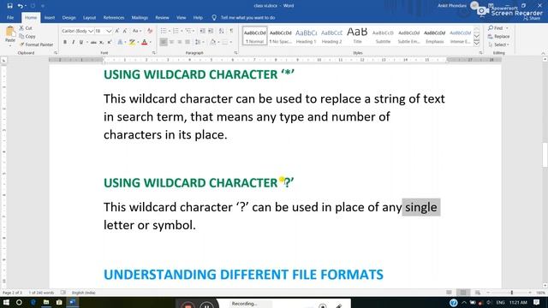
Task: Click Find in Editing group
Action: point(497,28)
